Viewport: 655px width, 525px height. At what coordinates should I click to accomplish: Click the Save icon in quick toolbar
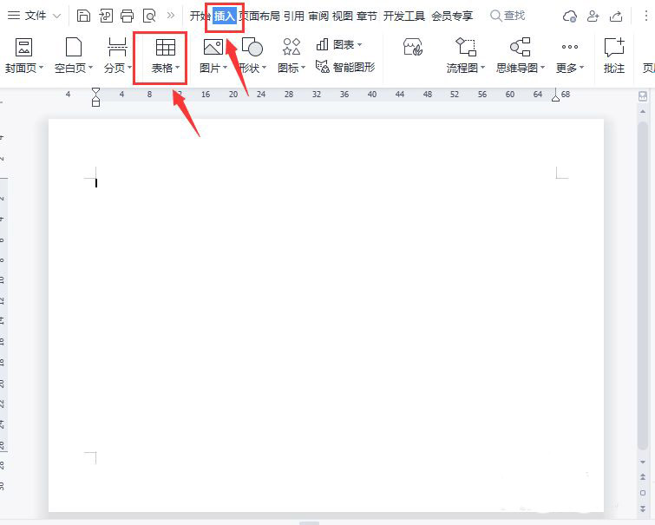click(83, 16)
